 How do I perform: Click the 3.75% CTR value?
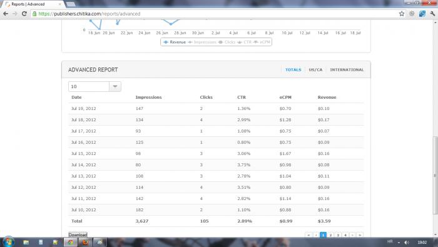244,164
